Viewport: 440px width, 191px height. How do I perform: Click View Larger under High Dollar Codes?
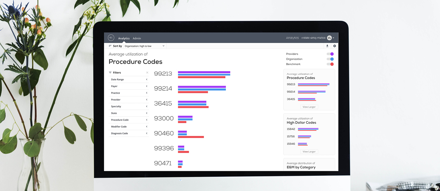(309, 152)
